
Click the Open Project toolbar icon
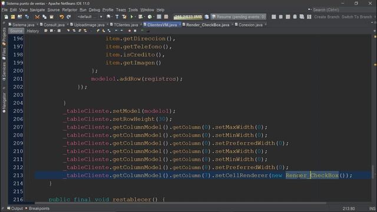click(x=19, y=17)
